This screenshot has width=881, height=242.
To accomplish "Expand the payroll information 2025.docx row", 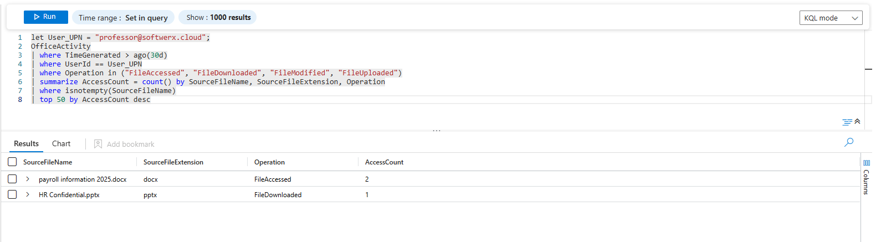I will pyautogui.click(x=28, y=179).
